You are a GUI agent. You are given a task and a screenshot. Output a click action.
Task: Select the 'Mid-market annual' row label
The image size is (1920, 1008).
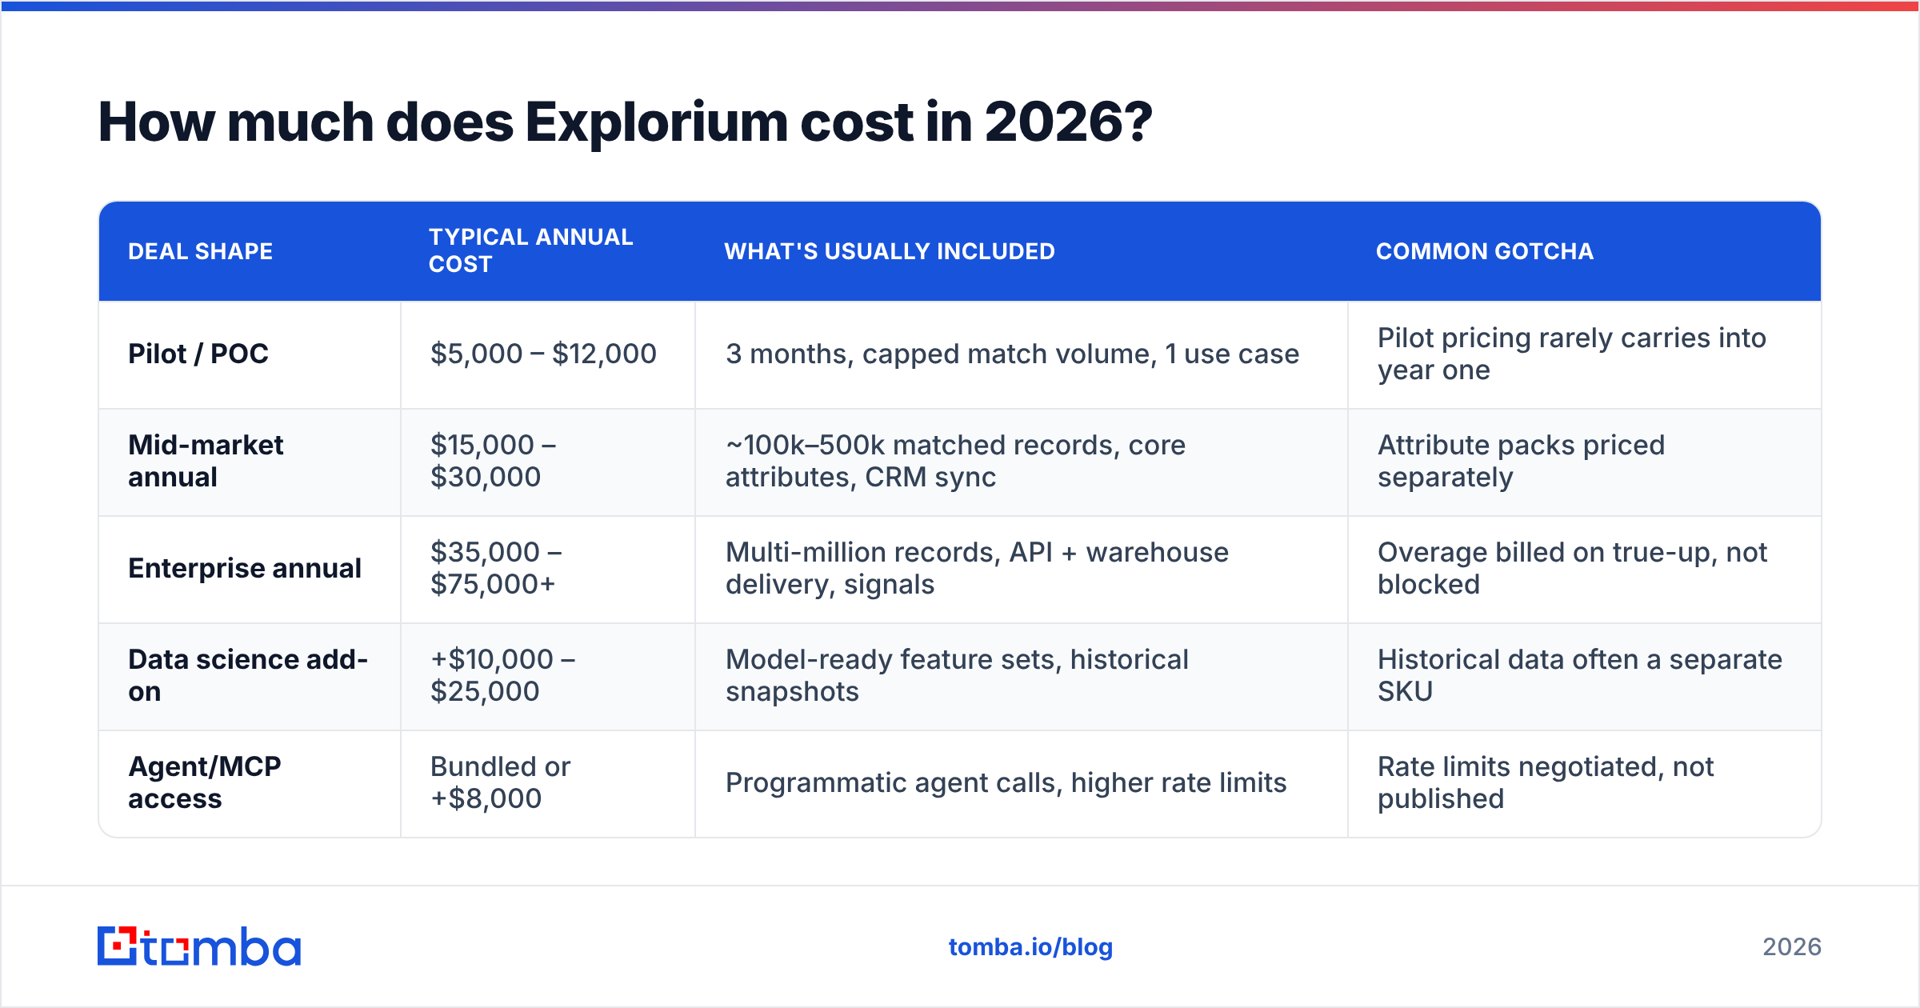click(206, 461)
